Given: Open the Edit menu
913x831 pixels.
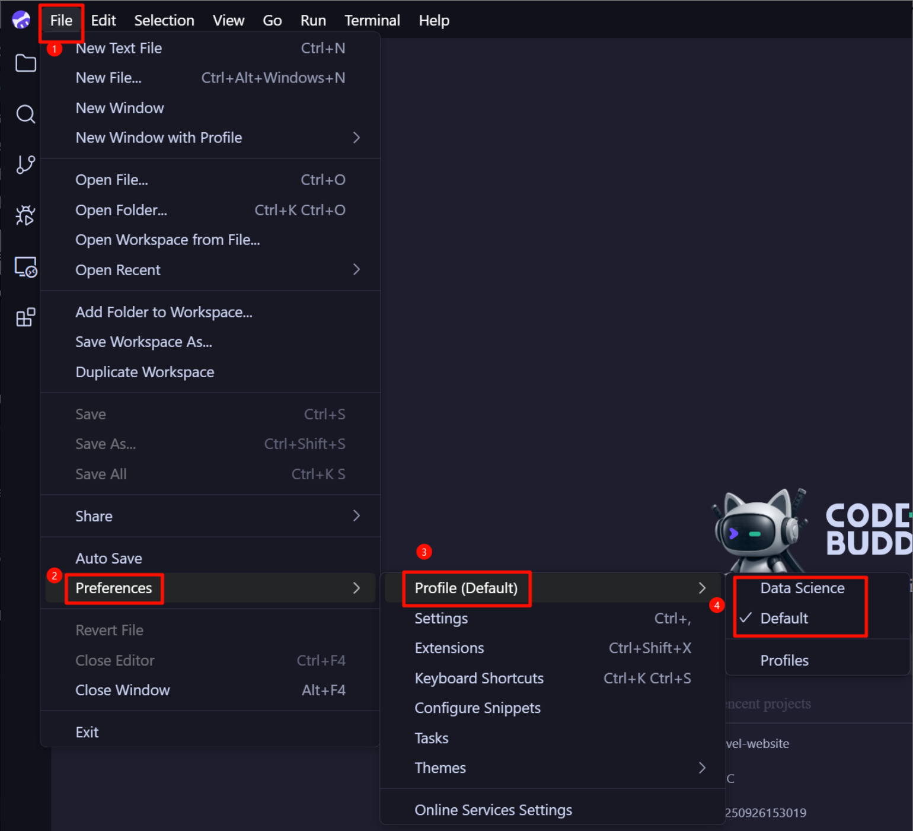Looking at the screenshot, I should coord(103,20).
